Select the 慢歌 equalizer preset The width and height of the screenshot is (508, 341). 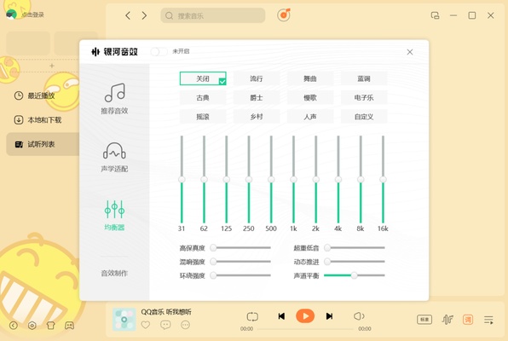(310, 97)
